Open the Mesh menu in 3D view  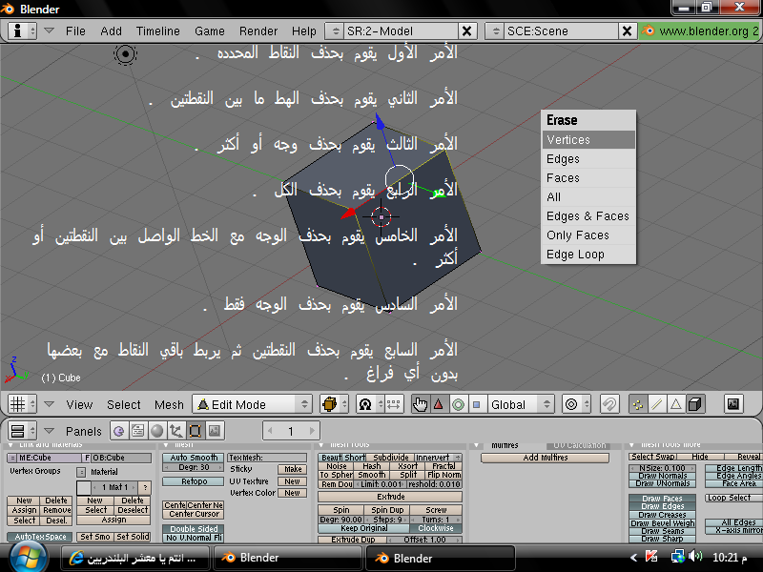point(169,404)
